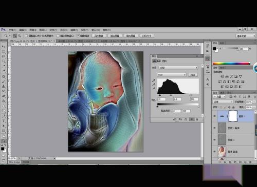Click foreground color swatch in toolbox
257x187 pixels.
(3, 149)
